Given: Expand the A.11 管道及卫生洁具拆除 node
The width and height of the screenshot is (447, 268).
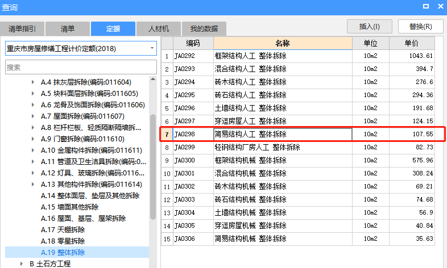Looking at the screenshot, I should pos(33,162).
